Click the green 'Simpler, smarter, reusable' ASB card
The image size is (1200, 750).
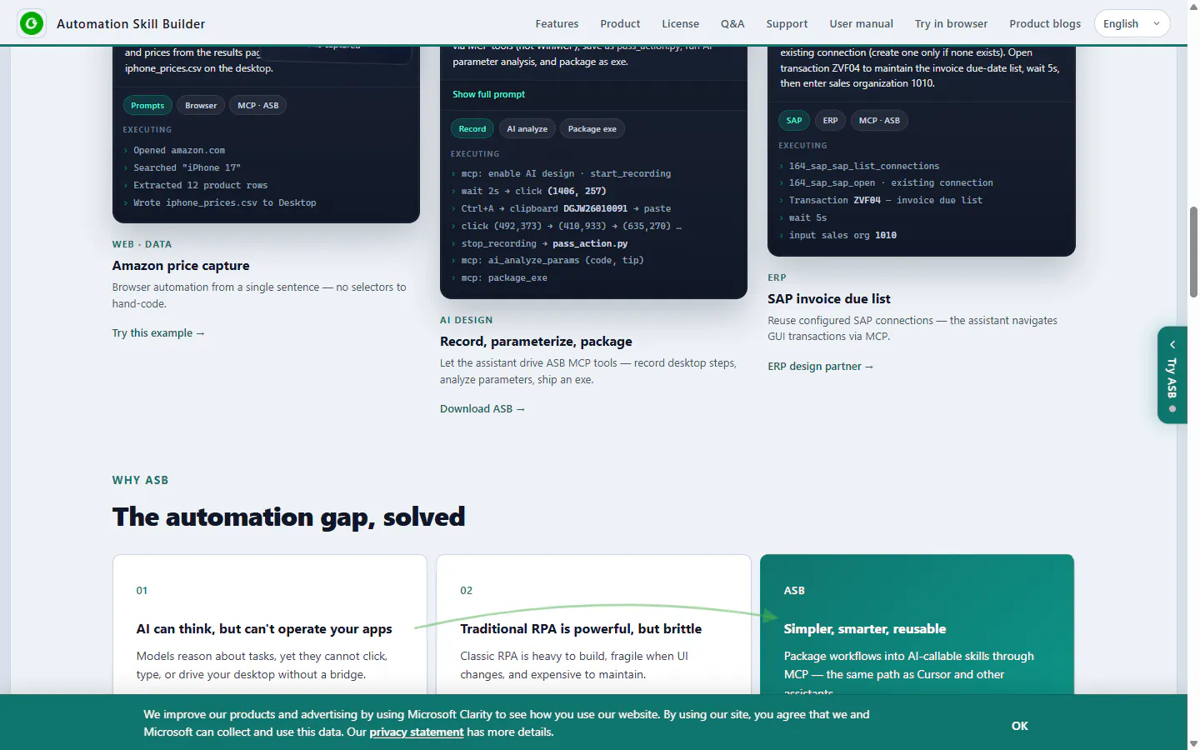click(x=917, y=625)
